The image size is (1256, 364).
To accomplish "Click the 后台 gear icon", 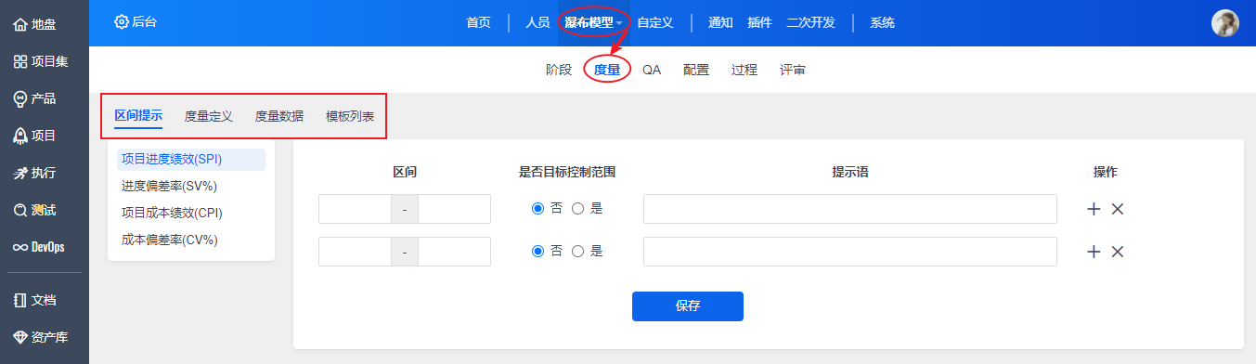I will [121, 21].
